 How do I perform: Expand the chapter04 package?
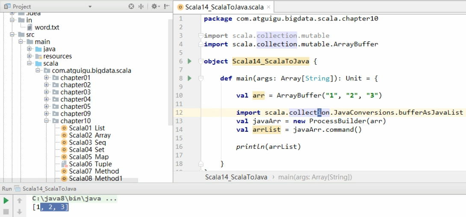click(x=46, y=99)
